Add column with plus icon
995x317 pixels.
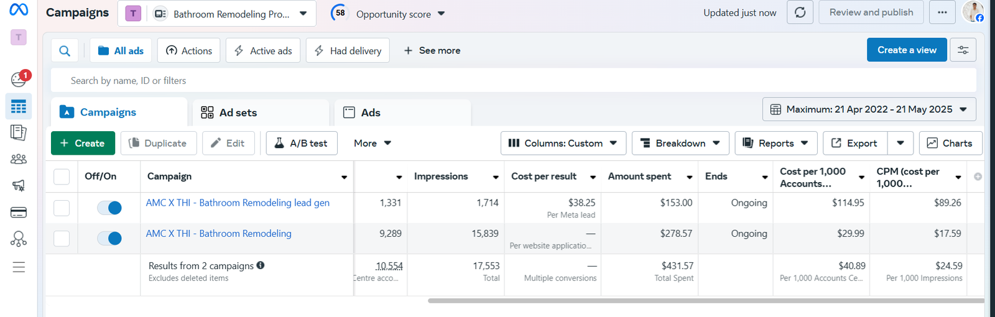click(978, 177)
